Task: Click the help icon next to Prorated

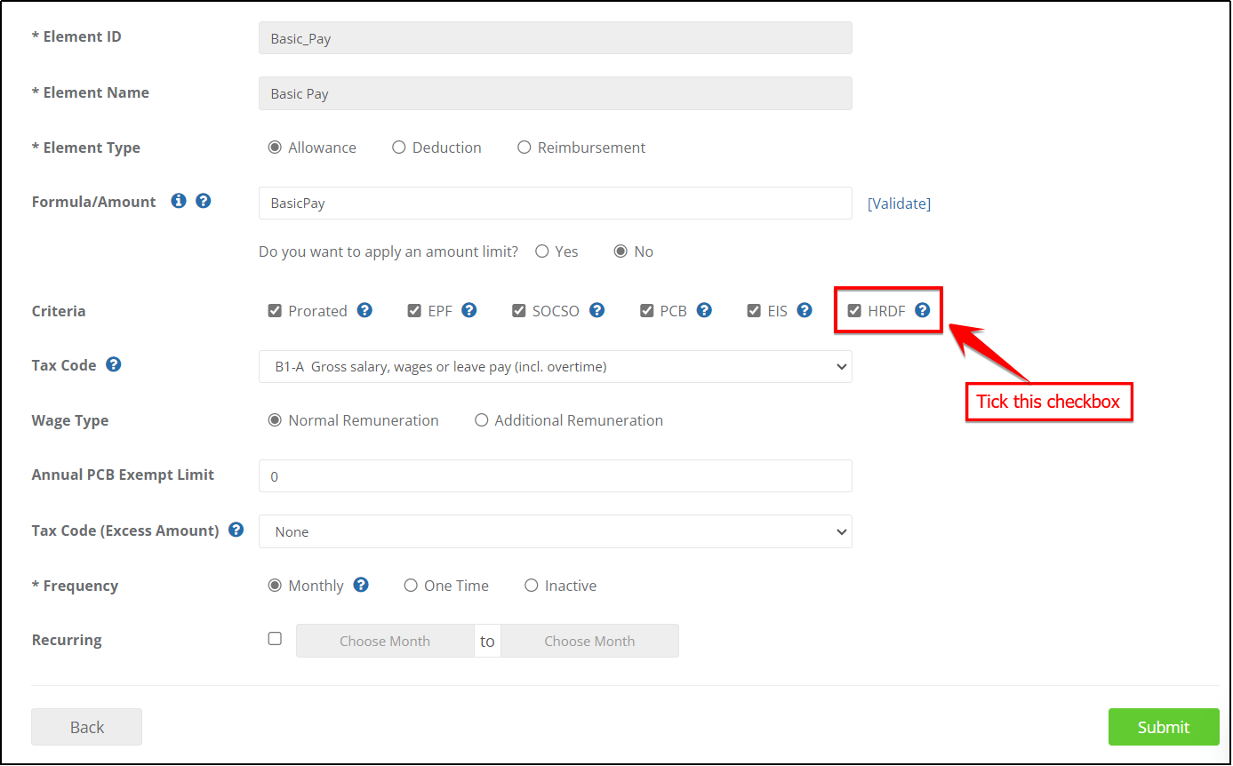Action: click(x=364, y=310)
